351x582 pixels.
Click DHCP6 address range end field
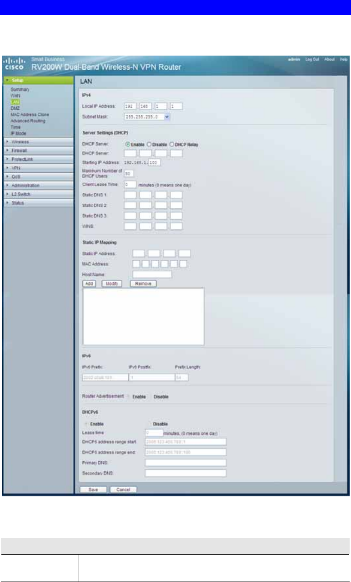click(185, 452)
